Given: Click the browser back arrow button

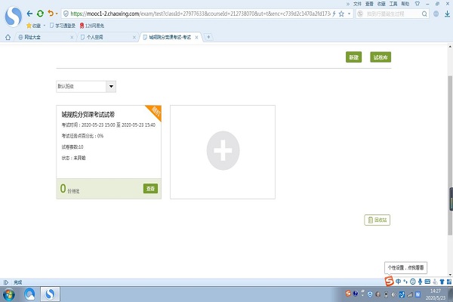Looking at the screenshot, I should (29, 14).
